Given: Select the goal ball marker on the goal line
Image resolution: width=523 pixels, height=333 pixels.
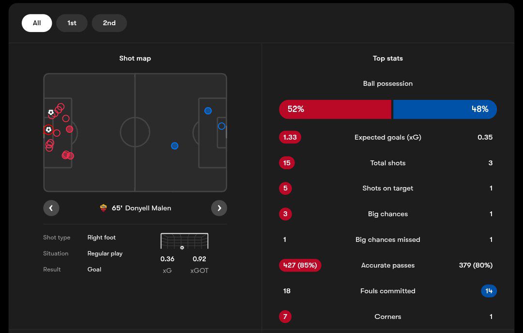Looking at the screenshot, I should pyautogui.click(x=48, y=130).
